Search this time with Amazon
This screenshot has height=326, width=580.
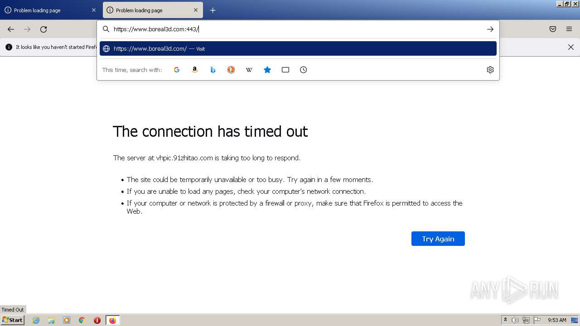pos(195,70)
